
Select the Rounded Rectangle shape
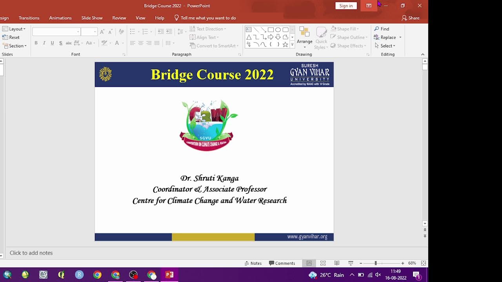click(x=286, y=30)
